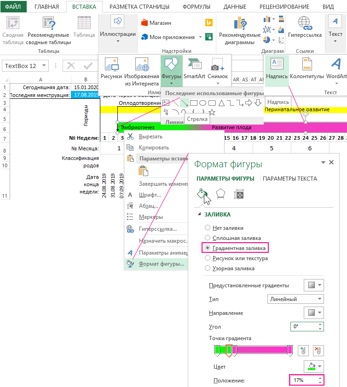Image resolution: width=347 pixels, height=387 pixels.
Task: Open the Магазин add-ins store
Action: click(155, 23)
